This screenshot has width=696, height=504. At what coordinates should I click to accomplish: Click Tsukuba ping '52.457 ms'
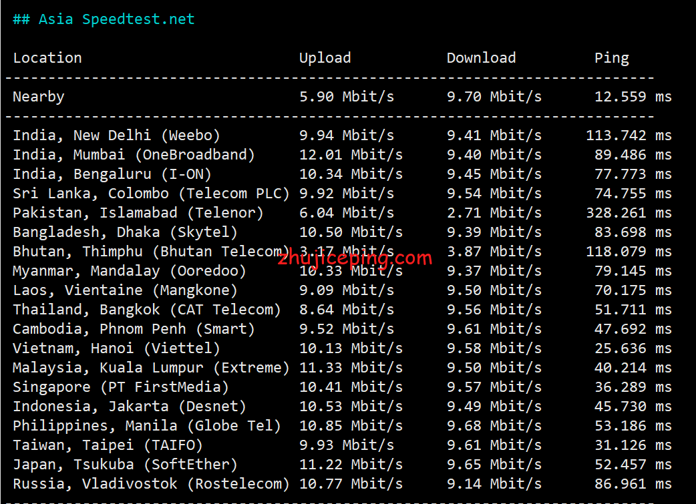[633, 465]
